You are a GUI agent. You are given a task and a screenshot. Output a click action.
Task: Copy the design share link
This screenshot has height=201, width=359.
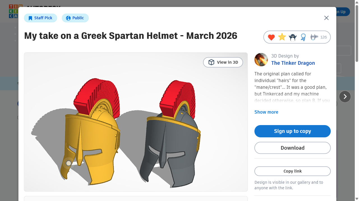[293, 171]
